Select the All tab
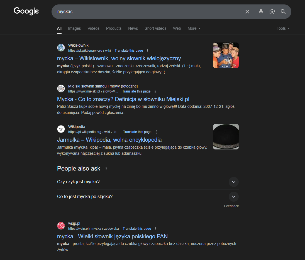The height and width of the screenshot is (260, 305). 59,28
